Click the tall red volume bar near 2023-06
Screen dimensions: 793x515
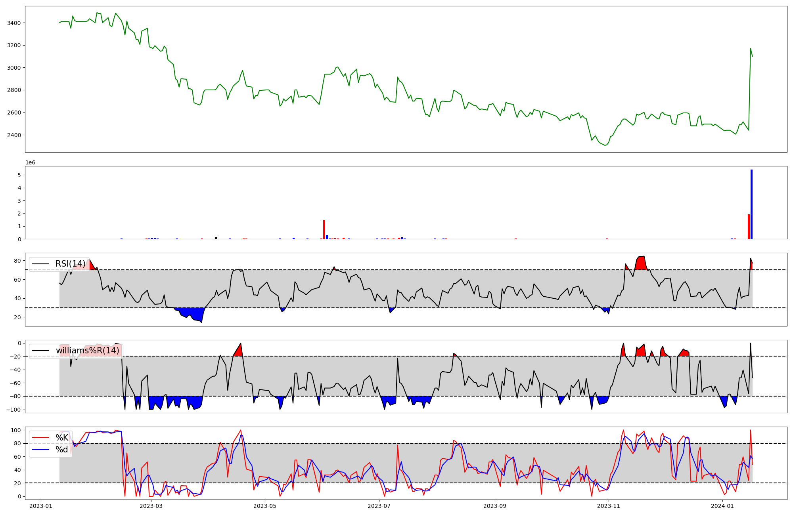tap(324, 229)
